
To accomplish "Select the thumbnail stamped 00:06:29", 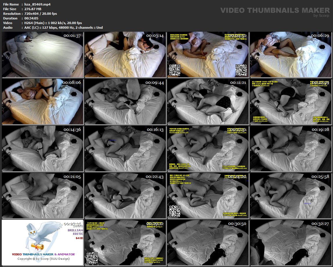I will (x=291, y=55).
